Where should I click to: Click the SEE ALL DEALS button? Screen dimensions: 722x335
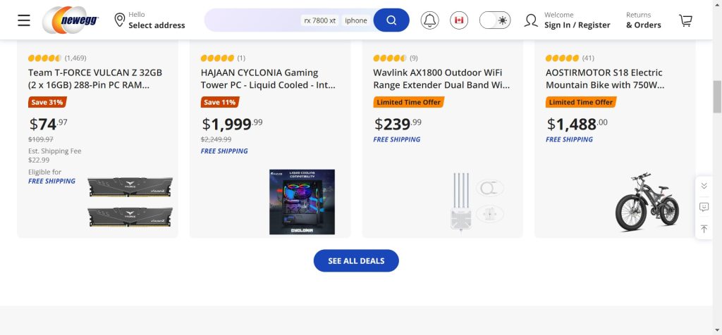356,260
